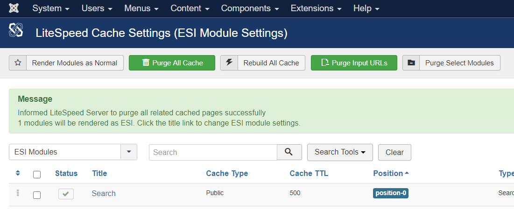Open the Components menu
The width and height of the screenshot is (514, 218).
click(x=250, y=8)
